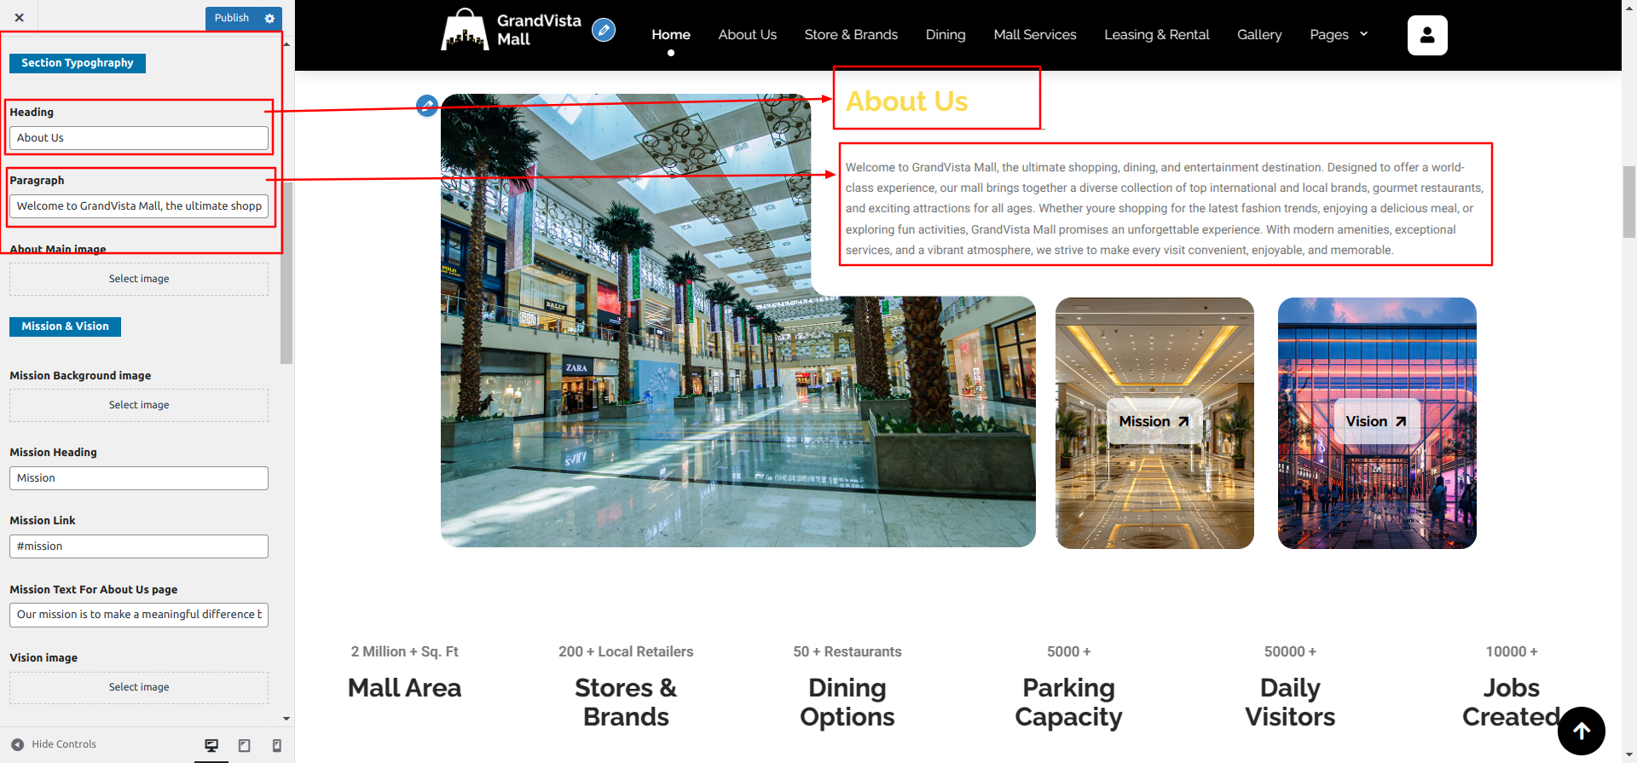Image resolution: width=1637 pixels, height=763 pixels.
Task: Click the Mission Link input field
Action: tap(139, 546)
